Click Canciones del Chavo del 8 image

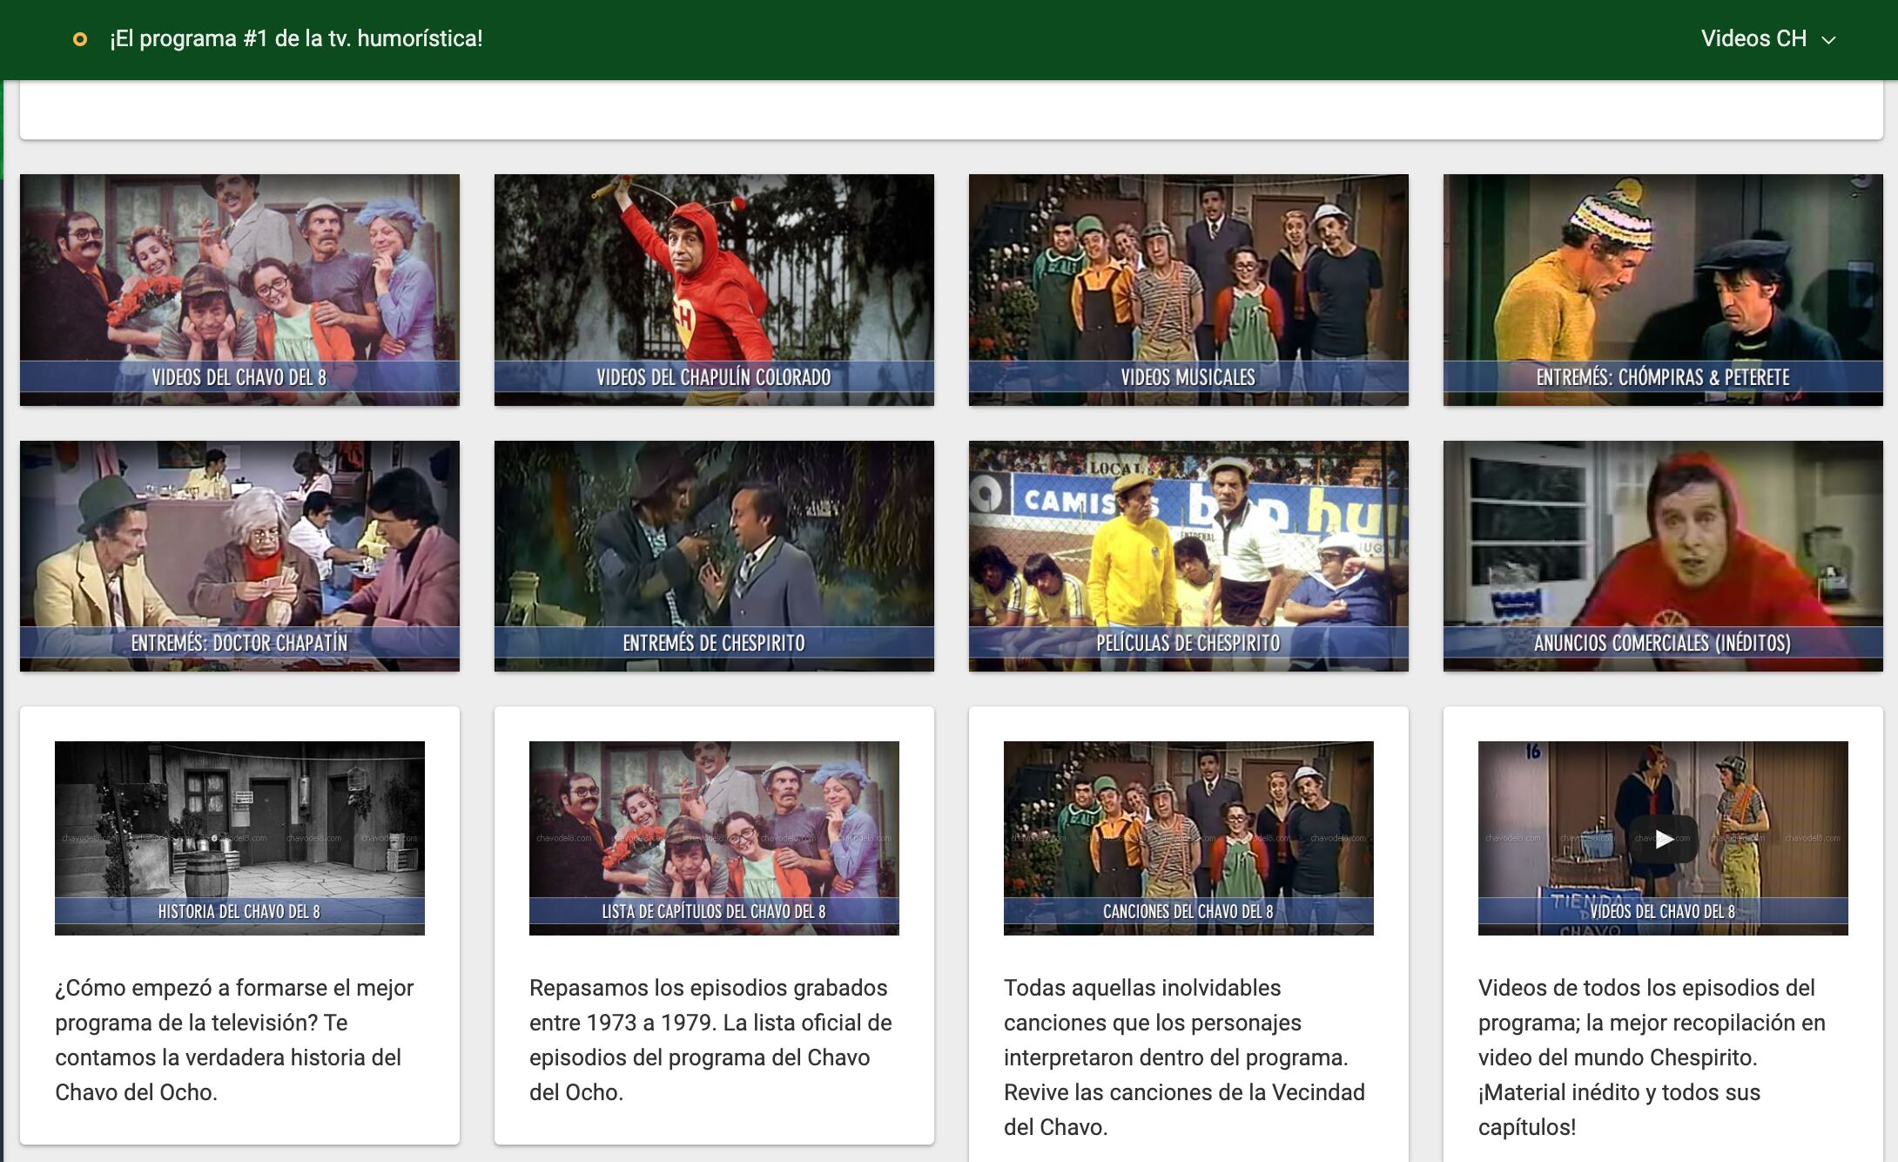[1188, 837]
